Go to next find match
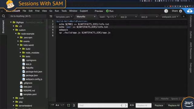This screenshot has width=194, height=109. [x=125, y=105]
